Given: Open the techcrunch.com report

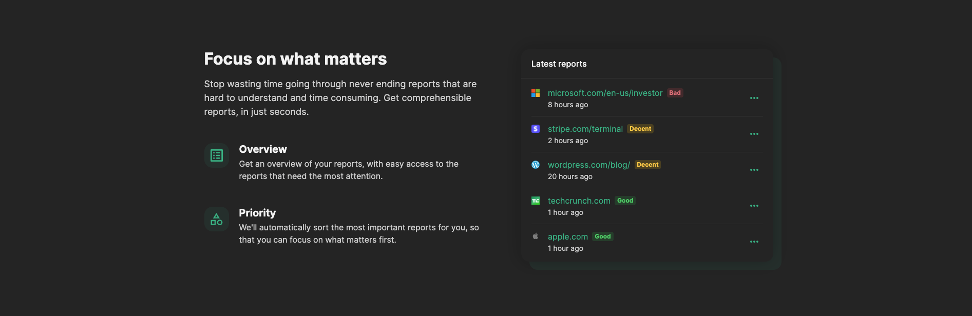Looking at the screenshot, I should coord(579,201).
